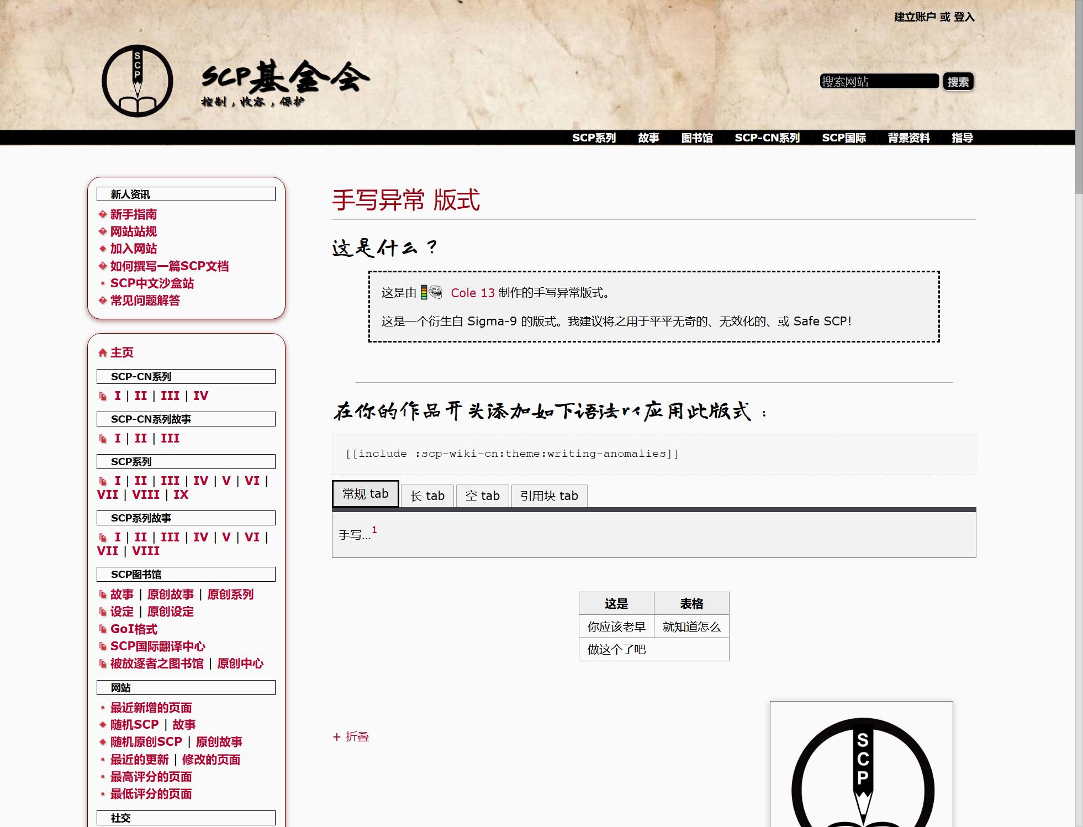Switch to the 长 tab
Image resolution: width=1083 pixels, height=827 pixels.
coord(427,496)
